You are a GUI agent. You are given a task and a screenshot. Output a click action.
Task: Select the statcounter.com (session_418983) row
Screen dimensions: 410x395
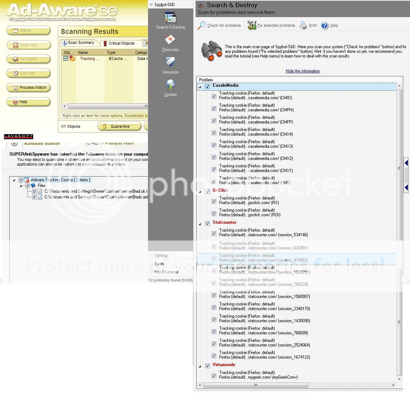pyautogui.click(x=297, y=258)
